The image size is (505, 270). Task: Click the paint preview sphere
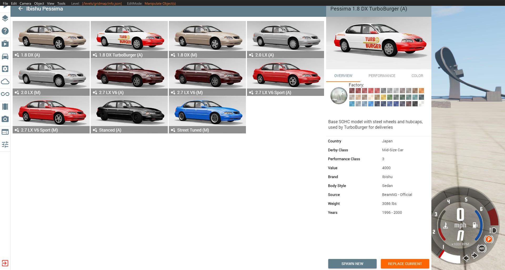click(x=339, y=96)
